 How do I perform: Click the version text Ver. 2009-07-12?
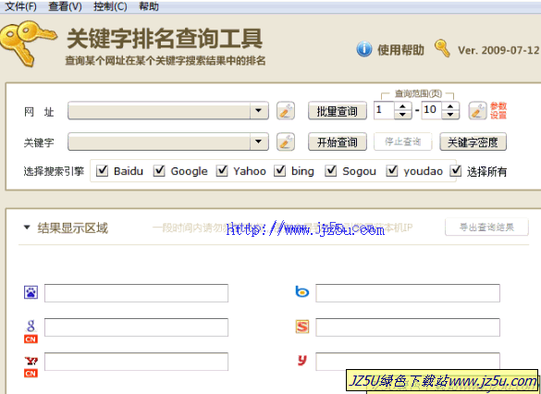pyautogui.click(x=498, y=50)
